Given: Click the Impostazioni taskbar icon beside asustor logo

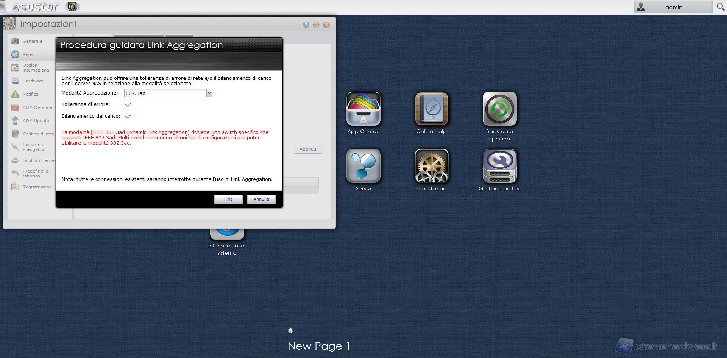Looking at the screenshot, I should pyautogui.click(x=72, y=6).
